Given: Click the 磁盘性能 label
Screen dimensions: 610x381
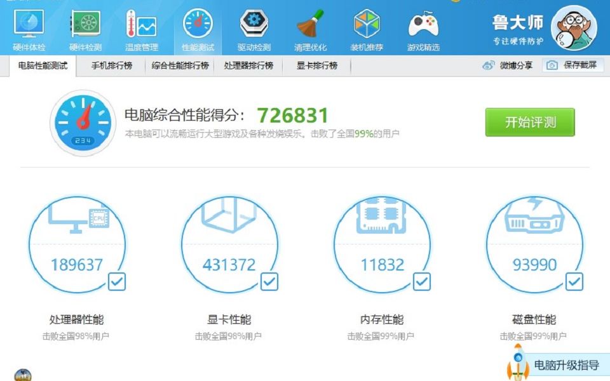Looking at the screenshot, I should pos(534,319).
